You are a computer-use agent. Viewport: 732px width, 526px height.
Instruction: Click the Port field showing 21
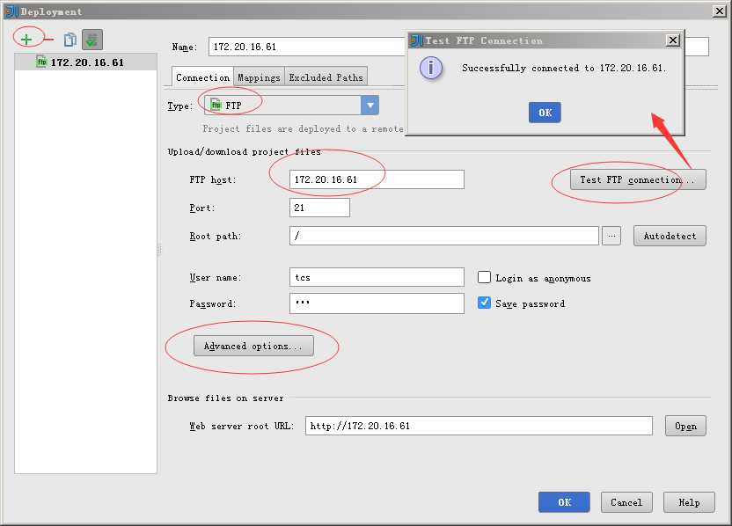319,208
